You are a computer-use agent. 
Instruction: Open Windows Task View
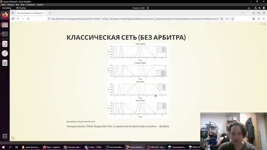click(x=17, y=147)
